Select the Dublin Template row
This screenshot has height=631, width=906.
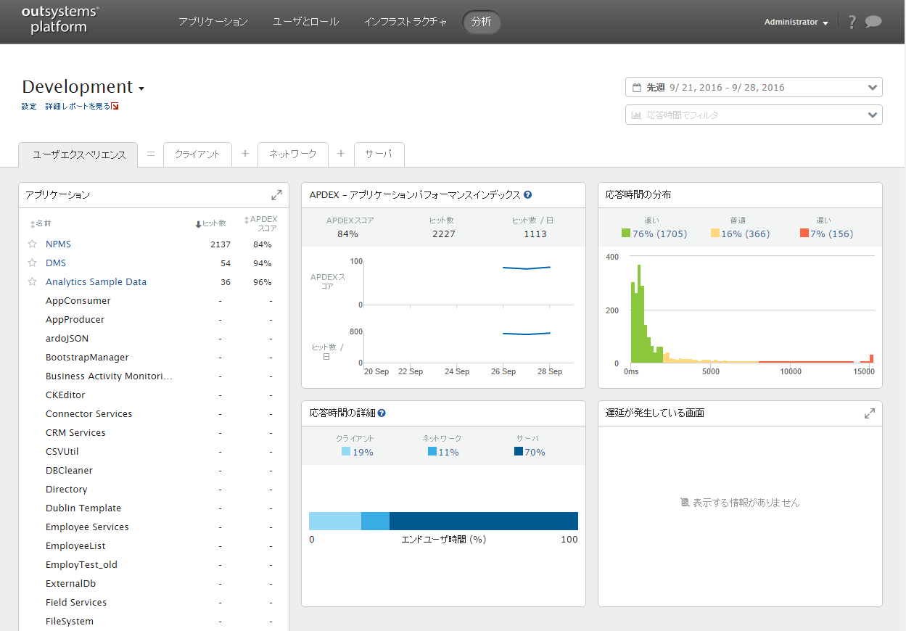[x=154, y=508]
